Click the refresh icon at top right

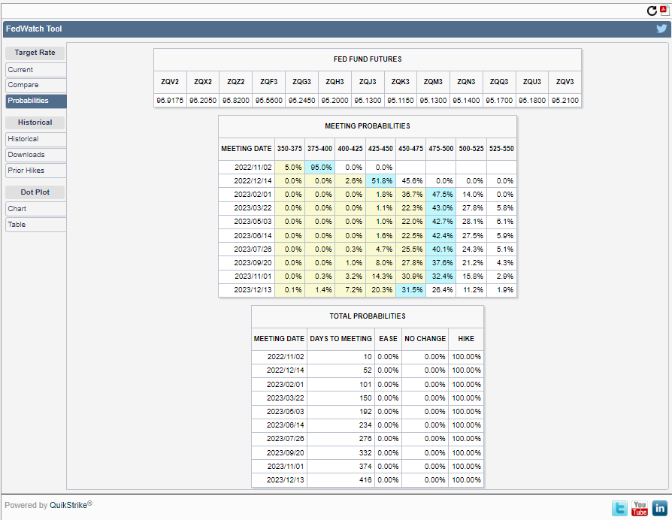(x=652, y=11)
